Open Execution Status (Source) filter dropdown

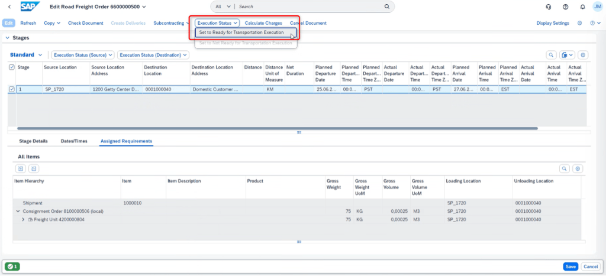click(x=83, y=55)
